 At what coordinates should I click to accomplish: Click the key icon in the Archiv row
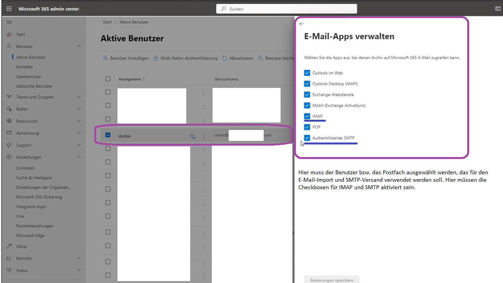(193, 136)
